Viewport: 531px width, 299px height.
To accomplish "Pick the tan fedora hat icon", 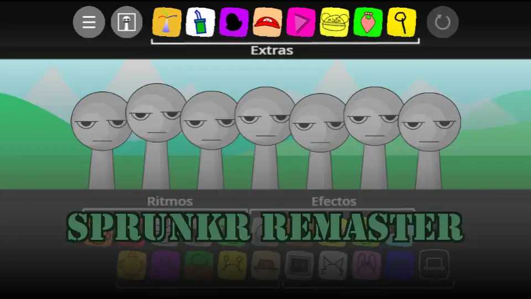I will point(266,265).
